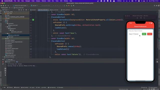Viewport: 160px width, 90px height.
Task: Collapse the shared_prefs root project folder
Action: (3, 12)
